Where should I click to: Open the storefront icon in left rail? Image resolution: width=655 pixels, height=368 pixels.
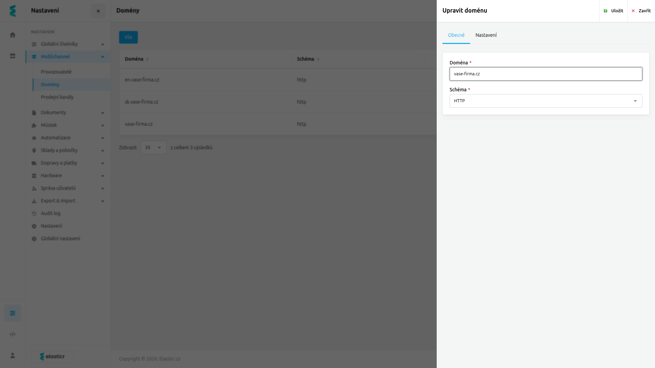point(13,56)
